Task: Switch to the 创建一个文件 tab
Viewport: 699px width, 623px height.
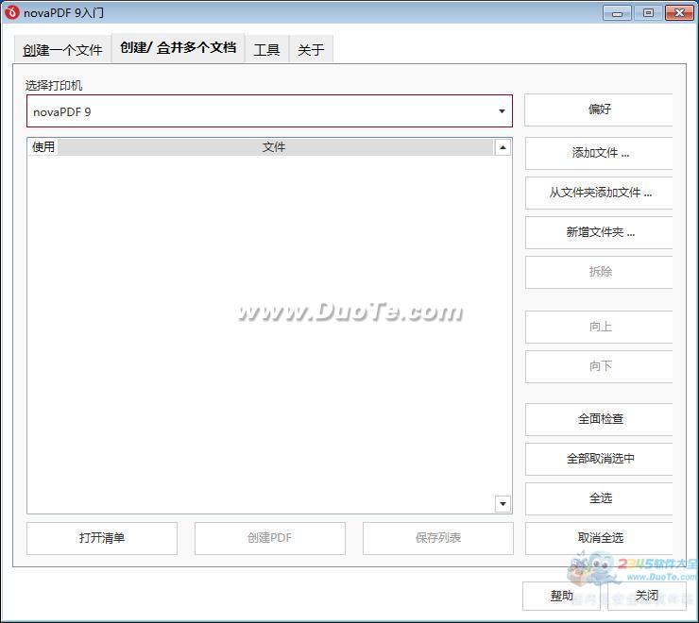Action: tap(62, 49)
